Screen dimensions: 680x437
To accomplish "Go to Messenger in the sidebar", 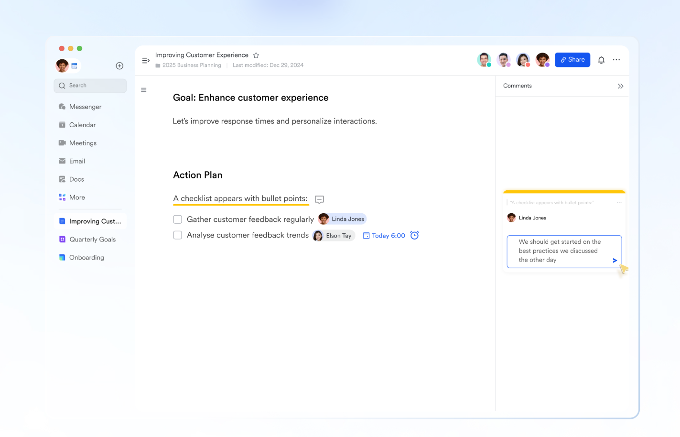I will pos(85,107).
